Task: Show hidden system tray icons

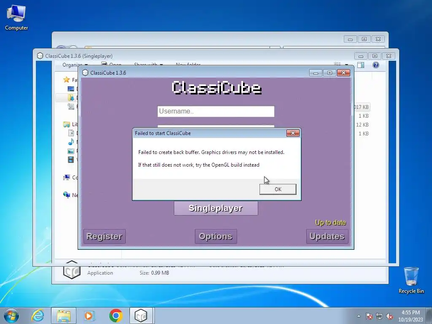Action: tap(359, 316)
